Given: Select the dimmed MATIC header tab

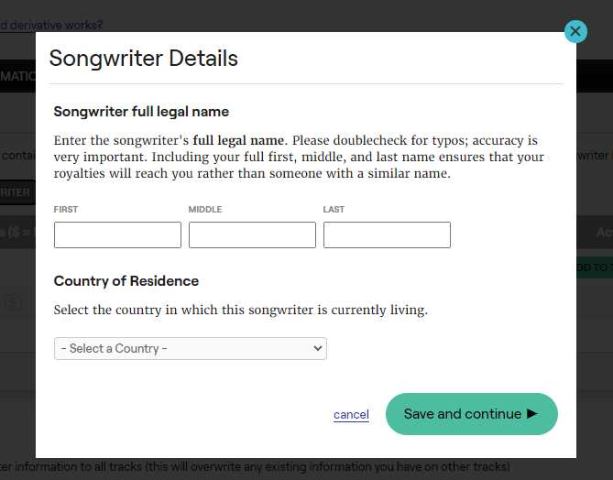Looking at the screenshot, I should coord(17,76).
